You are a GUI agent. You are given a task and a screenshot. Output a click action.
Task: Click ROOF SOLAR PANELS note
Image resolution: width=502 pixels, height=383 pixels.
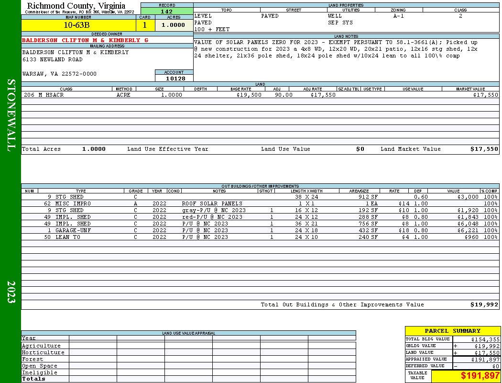(212, 203)
